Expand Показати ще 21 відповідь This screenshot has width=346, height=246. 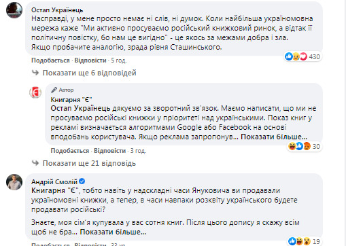tap(89, 163)
